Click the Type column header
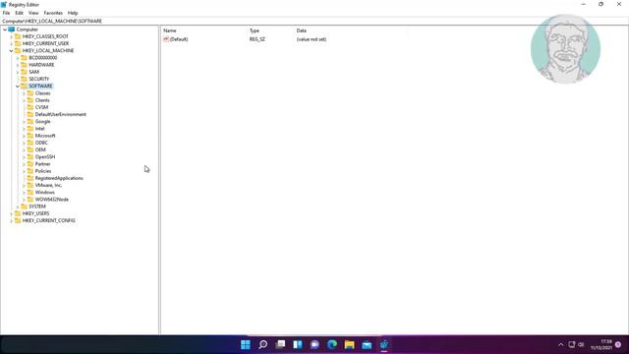This screenshot has width=629, height=354. click(x=255, y=30)
